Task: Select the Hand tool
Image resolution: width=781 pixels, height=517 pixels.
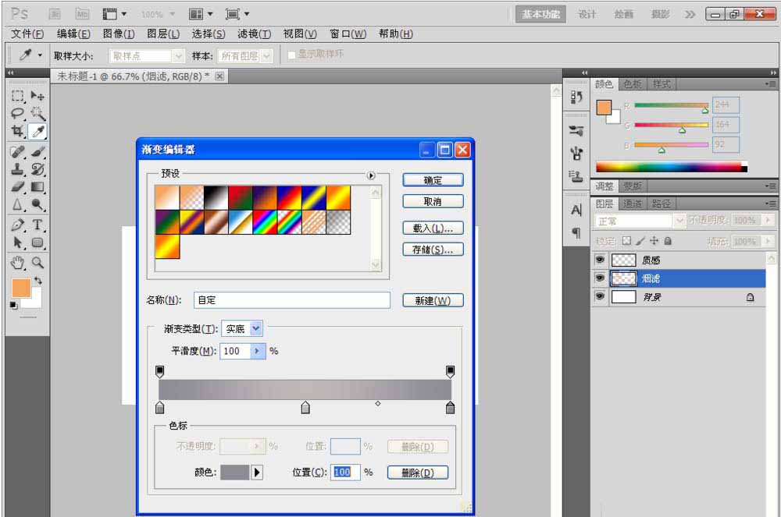Action: (x=17, y=263)
